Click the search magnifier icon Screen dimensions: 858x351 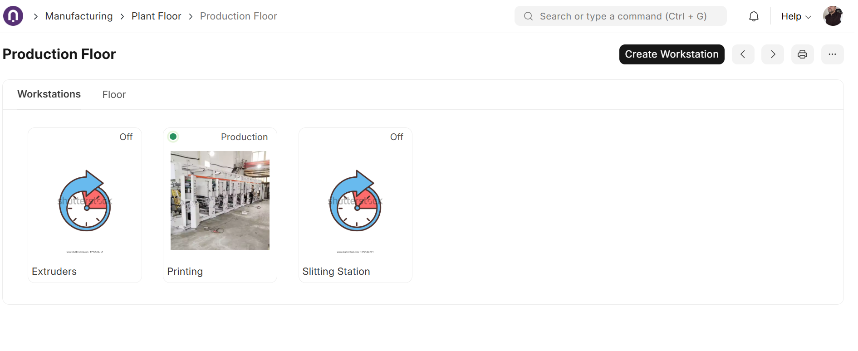tap(528, 16)
